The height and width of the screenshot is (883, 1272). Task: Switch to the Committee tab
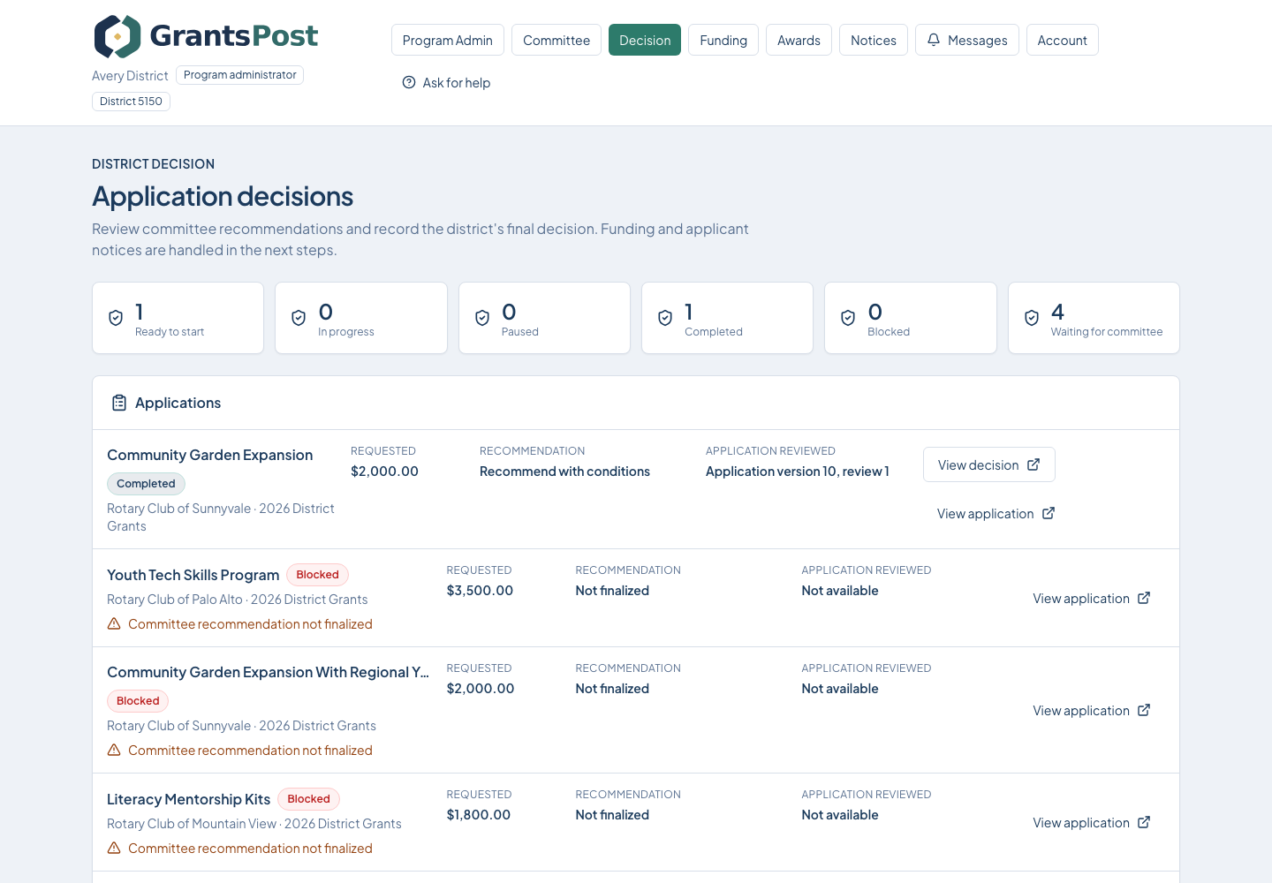(x=556, y=40)
